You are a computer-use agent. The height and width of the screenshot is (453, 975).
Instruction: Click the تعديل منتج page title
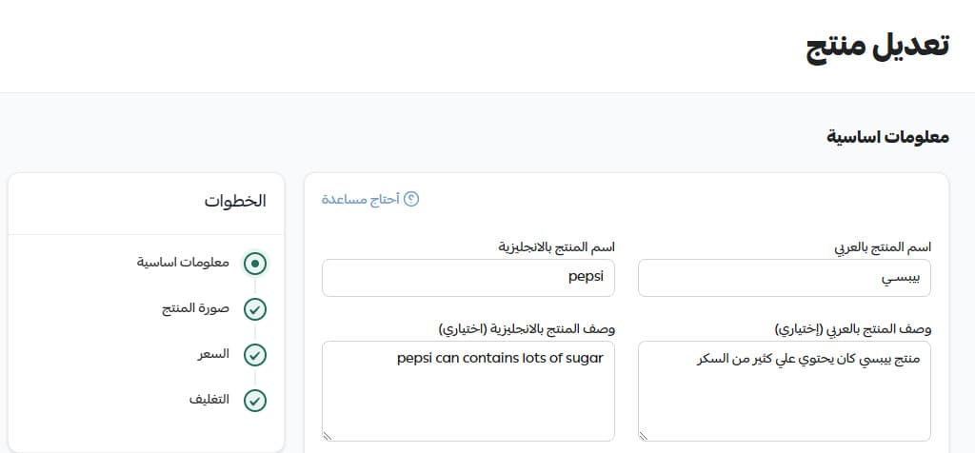pos(877,46)
